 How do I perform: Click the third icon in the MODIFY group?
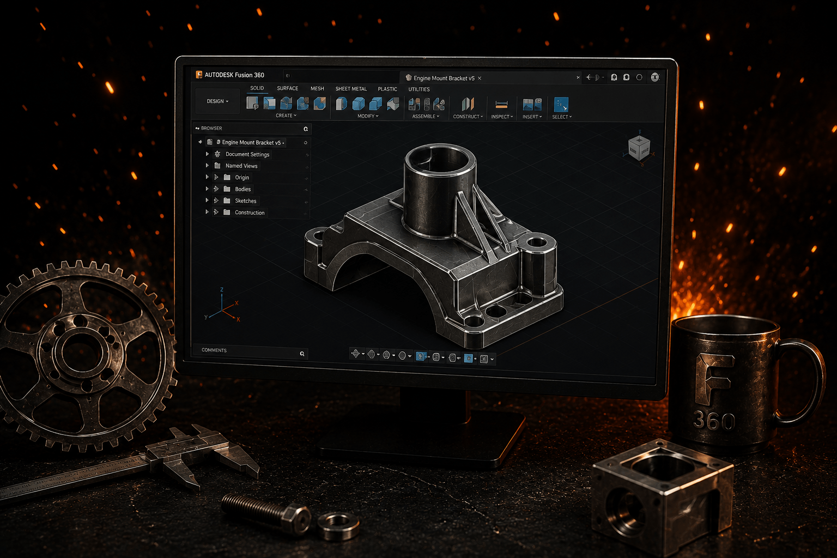(x=376, y=104)
